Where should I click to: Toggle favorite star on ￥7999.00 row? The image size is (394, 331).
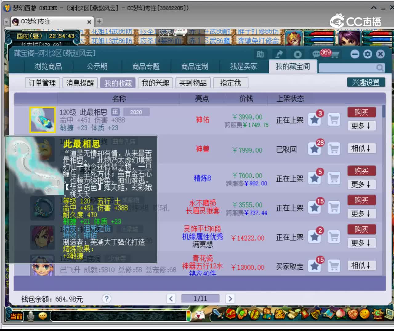315,149
